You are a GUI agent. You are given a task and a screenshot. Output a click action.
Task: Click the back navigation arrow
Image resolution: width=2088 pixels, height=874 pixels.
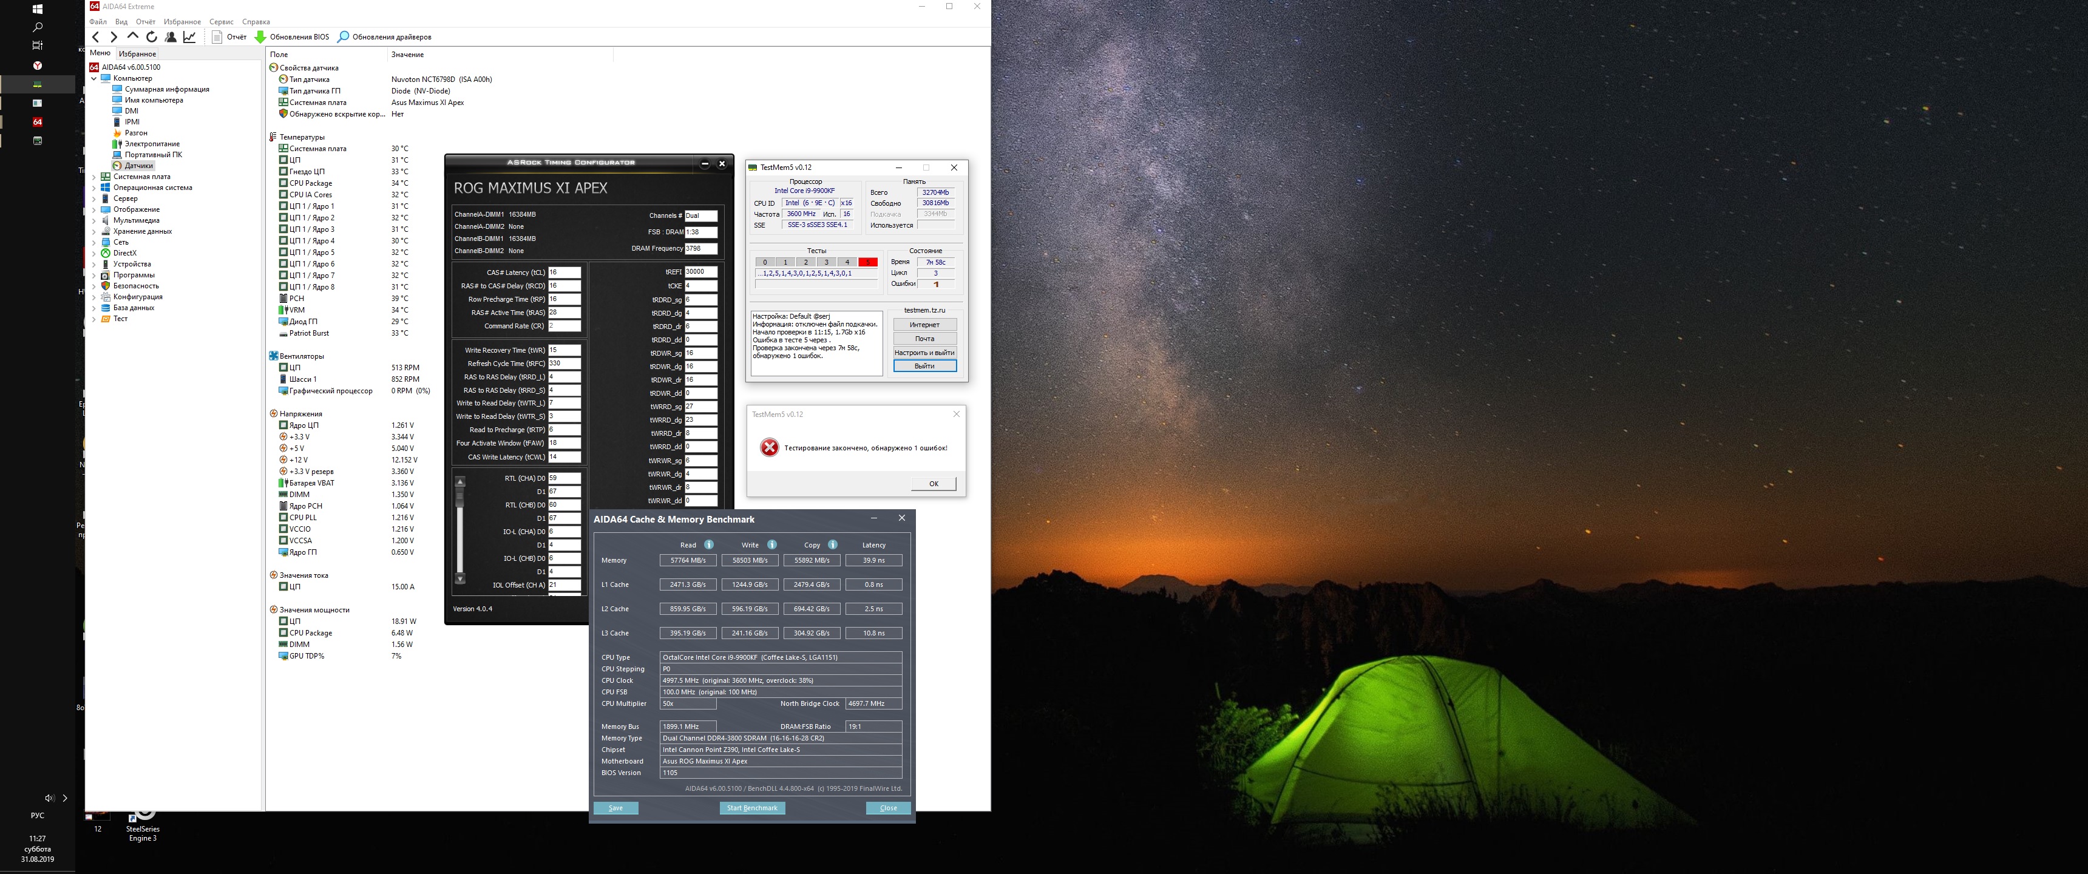96,36
